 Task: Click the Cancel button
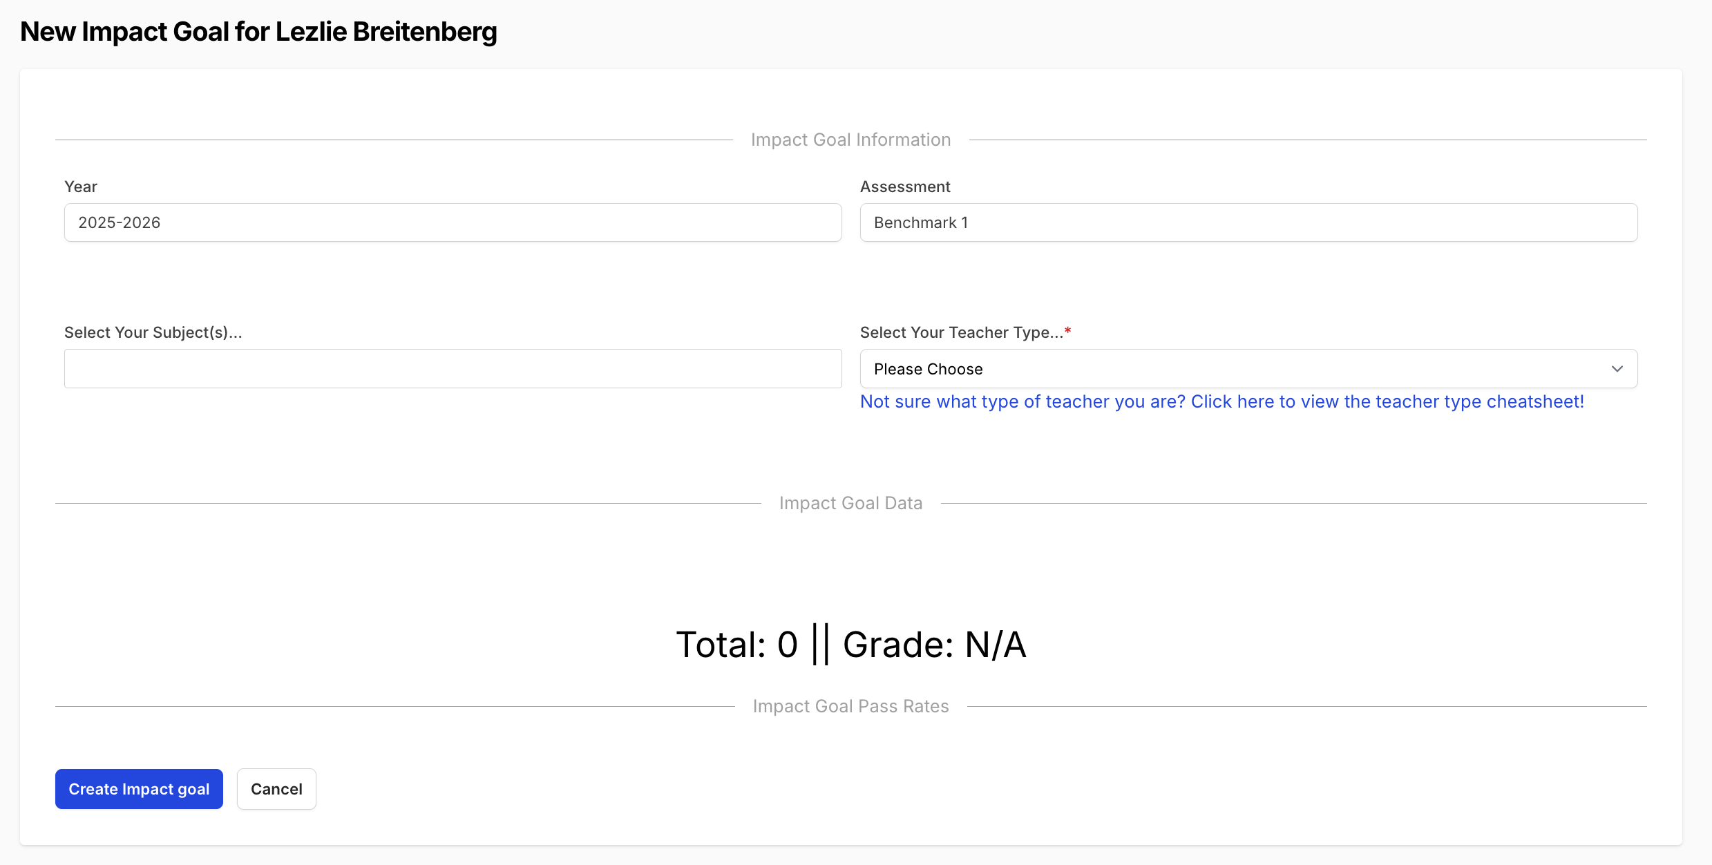276,788
